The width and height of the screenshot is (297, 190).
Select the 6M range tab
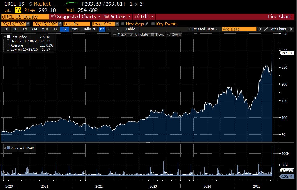coord(34,29)
